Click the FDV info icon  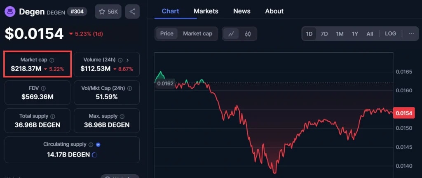click(43, 88)
